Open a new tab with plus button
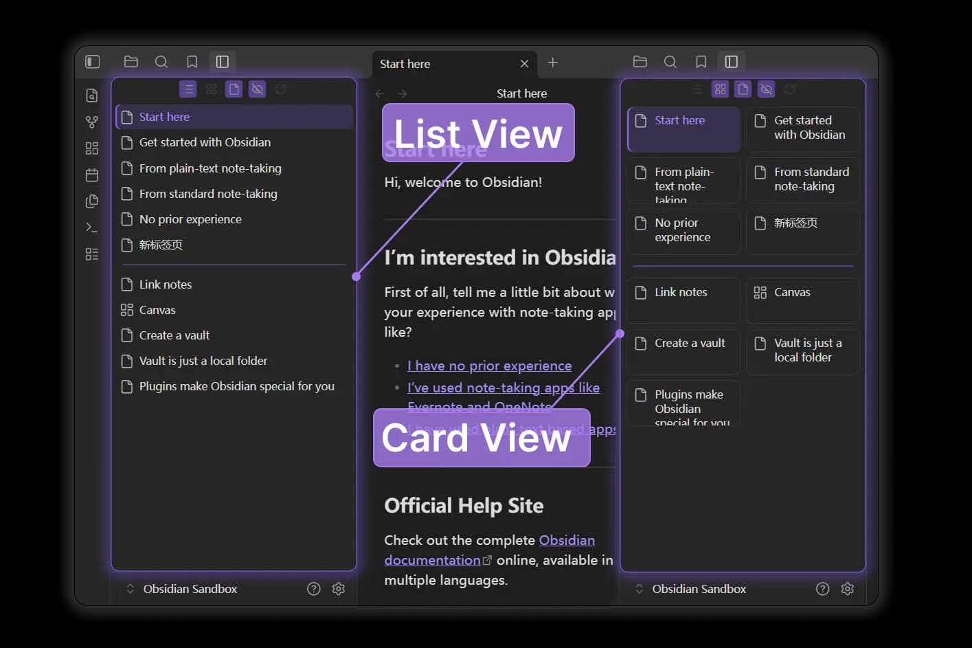The height and width of the screenshot is (648, 972). click(553, 63)
